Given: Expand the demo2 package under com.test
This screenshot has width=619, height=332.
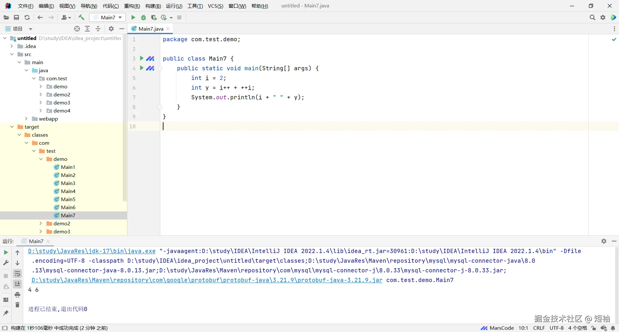Looking at the screenshot, I should [x=41, y=94].
